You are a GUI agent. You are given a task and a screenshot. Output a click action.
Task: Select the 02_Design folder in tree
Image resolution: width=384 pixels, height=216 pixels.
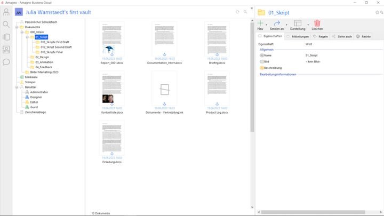click(x=42, y=57)
